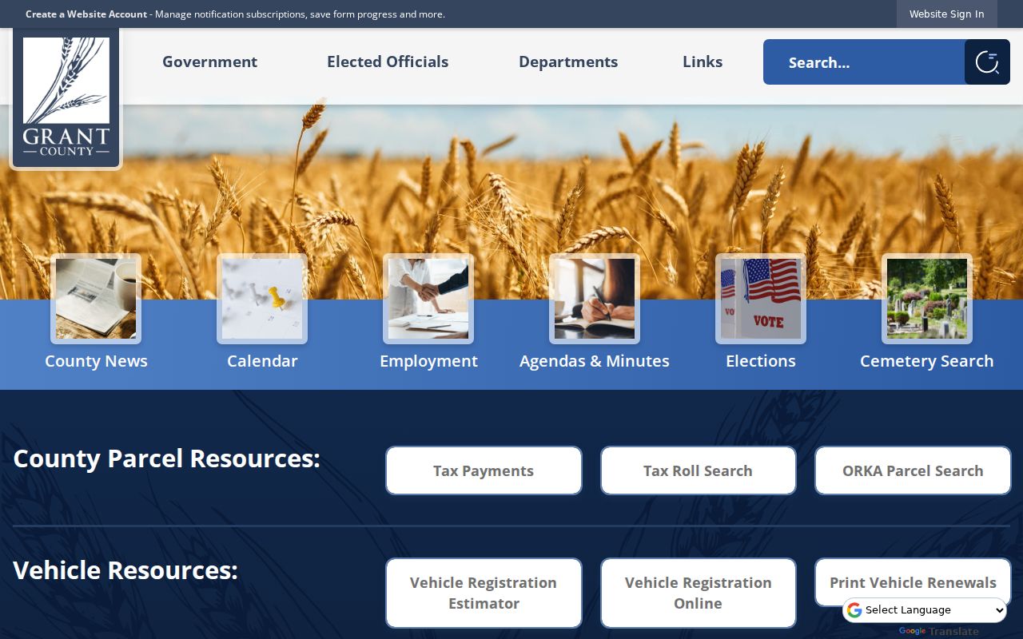
Task: Open the ORKA Parcel Search button
Action: [x=913, y=470]
